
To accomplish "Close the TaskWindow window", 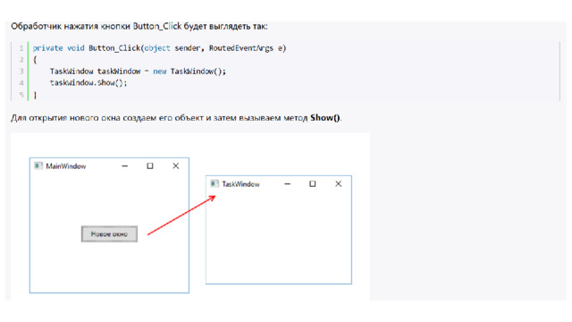I will pos(339,183).
